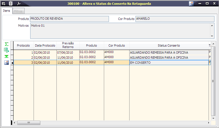Click the green sigma totals icon

point(6,44)
